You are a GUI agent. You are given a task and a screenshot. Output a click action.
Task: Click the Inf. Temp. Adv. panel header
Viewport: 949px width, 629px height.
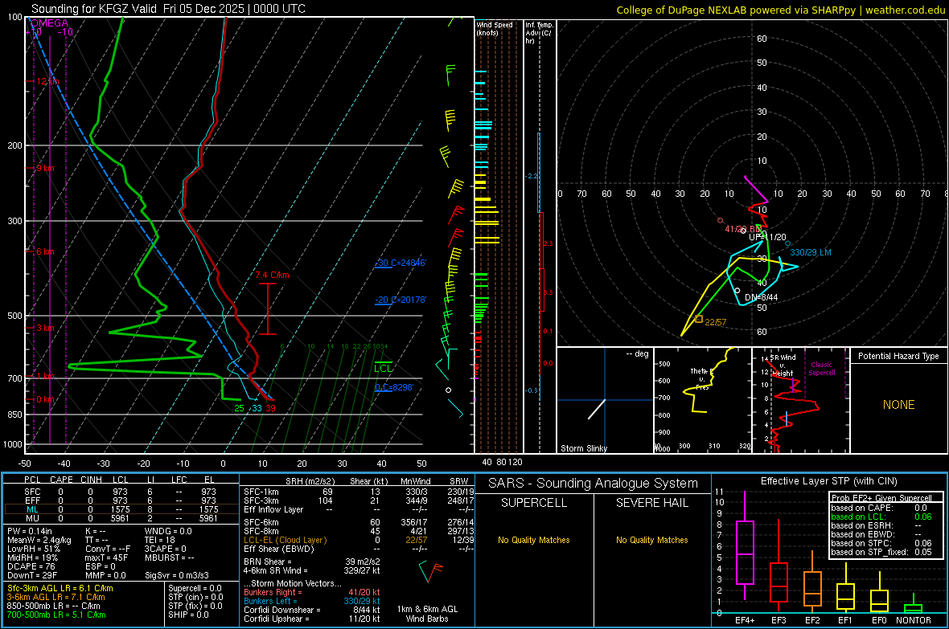[539, 33]
